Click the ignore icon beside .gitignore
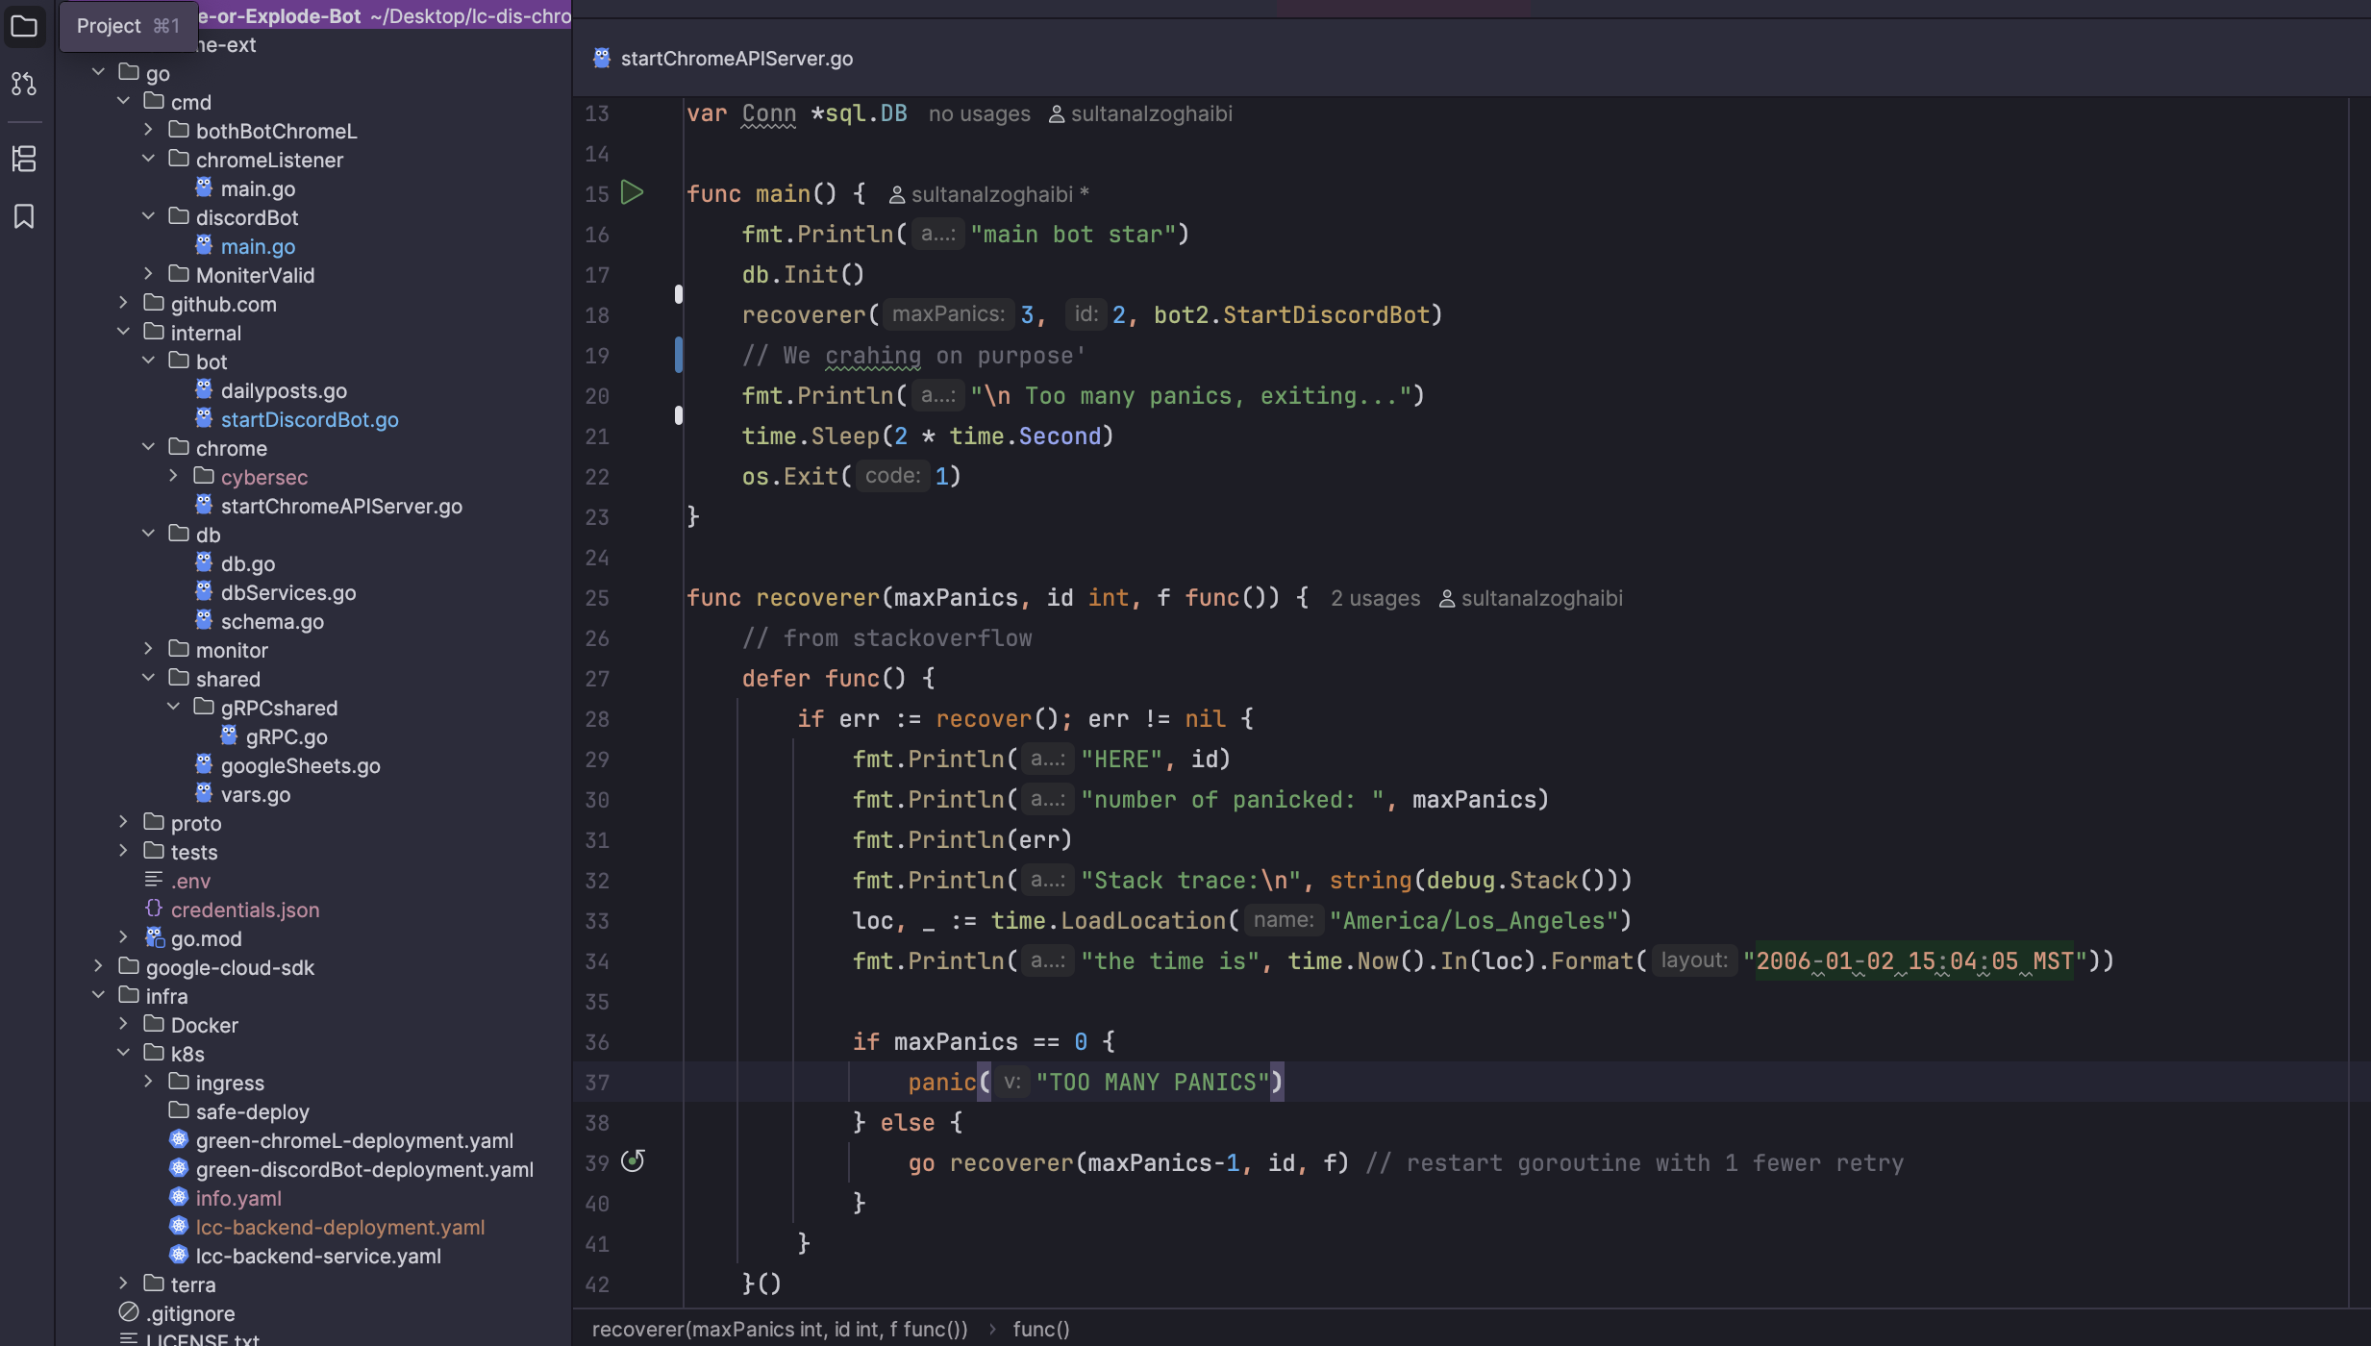 coord(129,1312)
